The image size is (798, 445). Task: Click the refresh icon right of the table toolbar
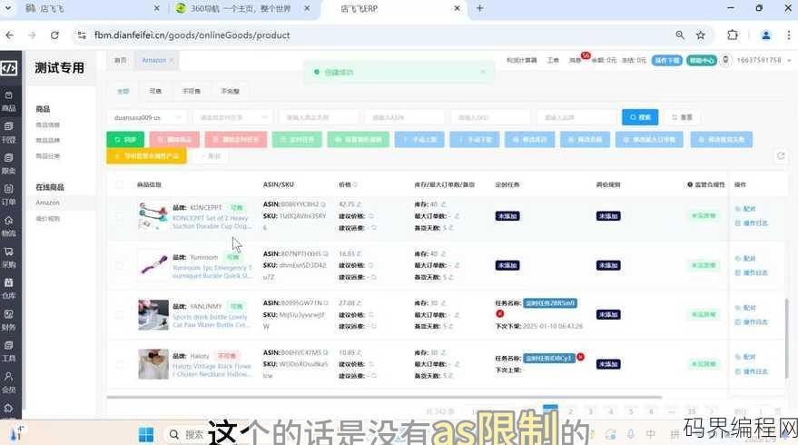pos(781,156)
